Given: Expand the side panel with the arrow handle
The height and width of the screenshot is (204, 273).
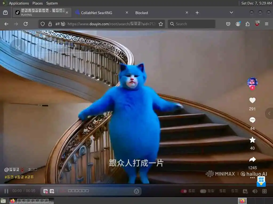Looking at the screenshot, I should 269,113.
